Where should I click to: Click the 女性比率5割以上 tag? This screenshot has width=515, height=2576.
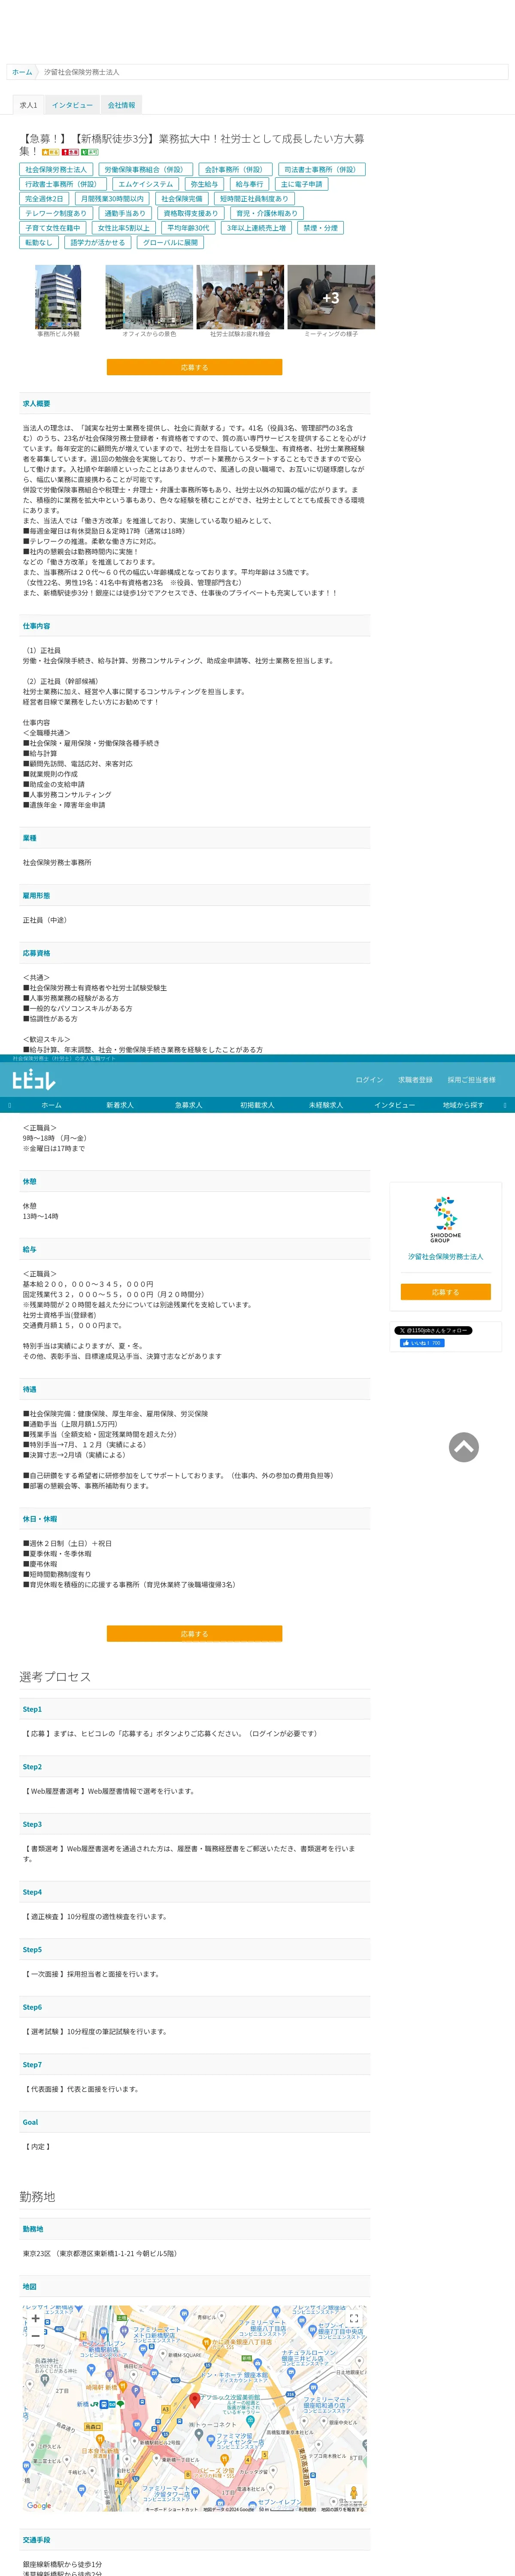[x=124, y=228]
